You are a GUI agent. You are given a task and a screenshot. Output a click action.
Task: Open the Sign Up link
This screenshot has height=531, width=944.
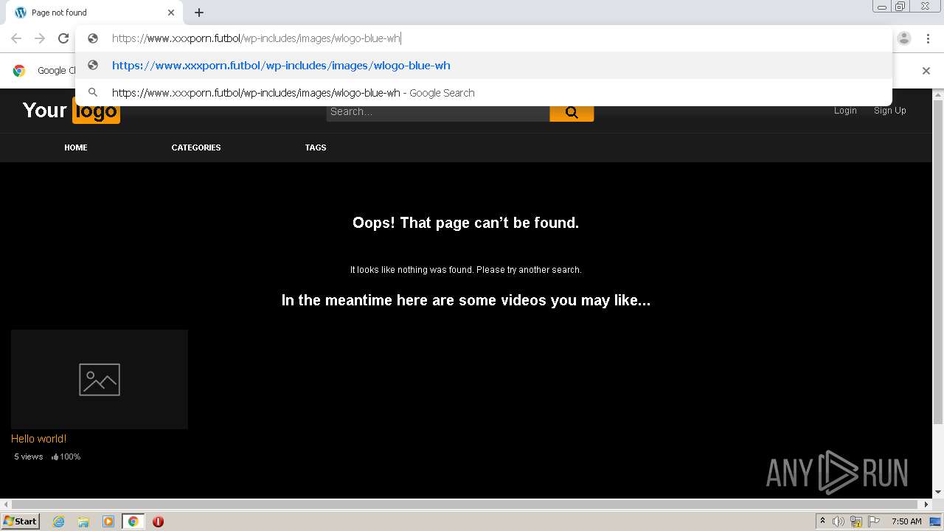(x=890, y=111)
